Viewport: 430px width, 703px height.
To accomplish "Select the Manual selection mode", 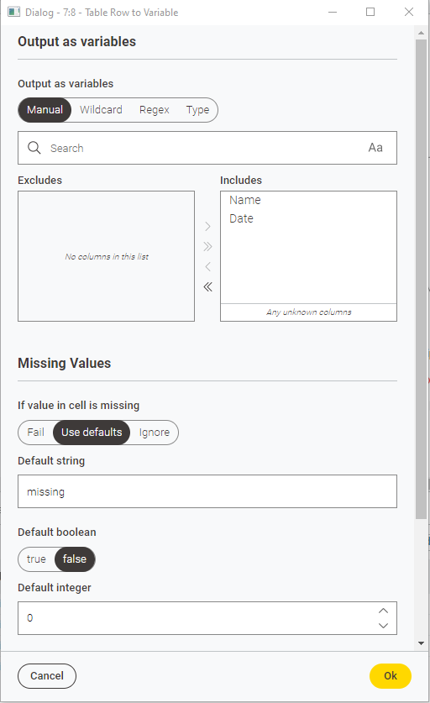I will [x=45, y=110].
